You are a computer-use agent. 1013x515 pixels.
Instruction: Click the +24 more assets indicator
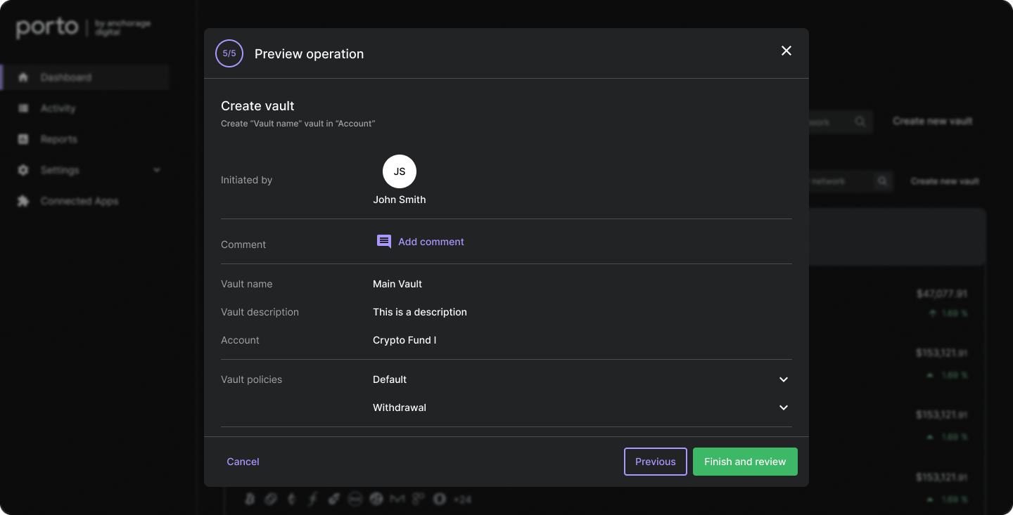coord(462,500)
